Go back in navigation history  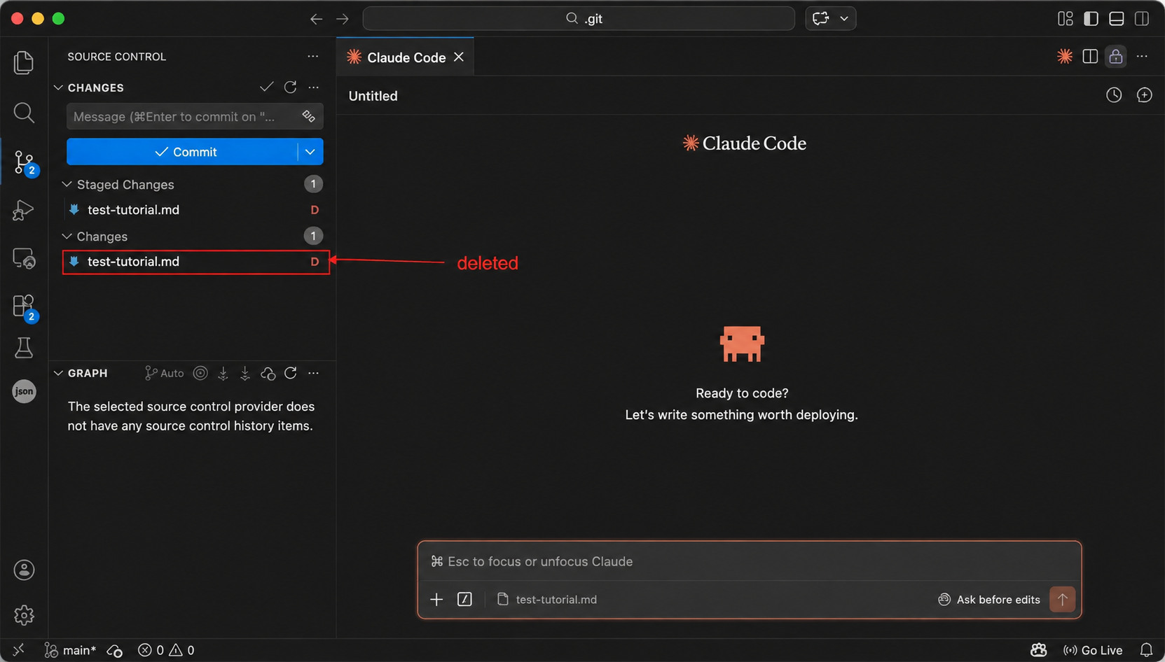(317, 19)
